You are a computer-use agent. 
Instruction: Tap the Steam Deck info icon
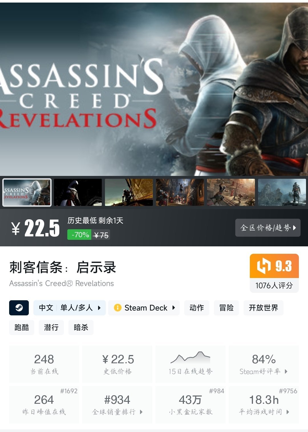[x=117, y=308]
